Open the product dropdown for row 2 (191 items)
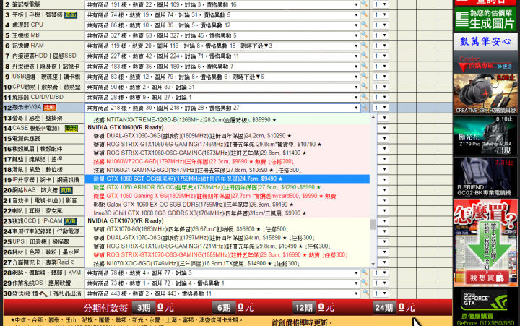 click(222, 4)
